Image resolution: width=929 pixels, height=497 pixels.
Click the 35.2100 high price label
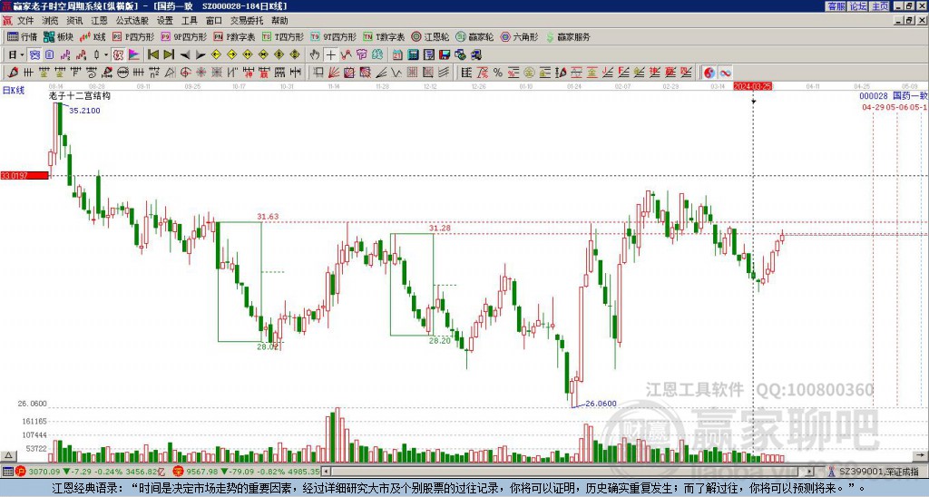click(84, 111)
